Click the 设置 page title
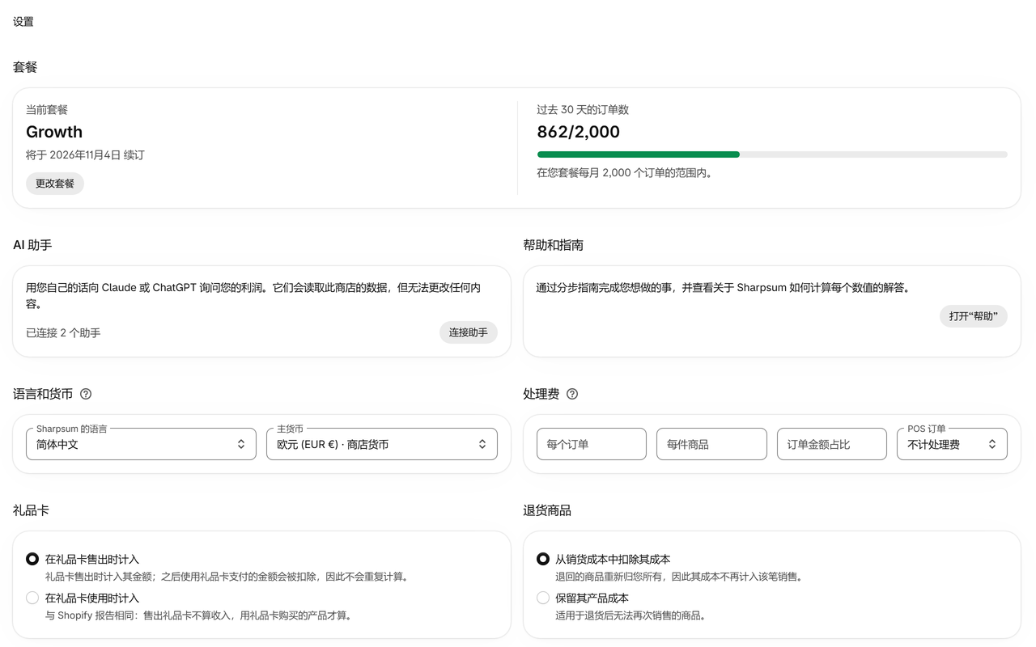 pyautogui.click(x=23, y=22)
